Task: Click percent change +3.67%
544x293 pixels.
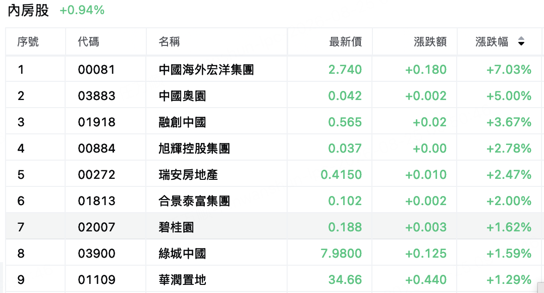Action: (509, 122)
